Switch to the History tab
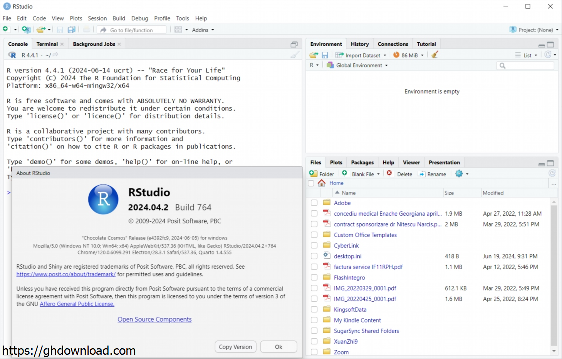562x359 pixels. 360,44
